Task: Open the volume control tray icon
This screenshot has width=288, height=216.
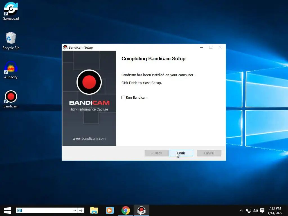Action: tap(255, 210)
